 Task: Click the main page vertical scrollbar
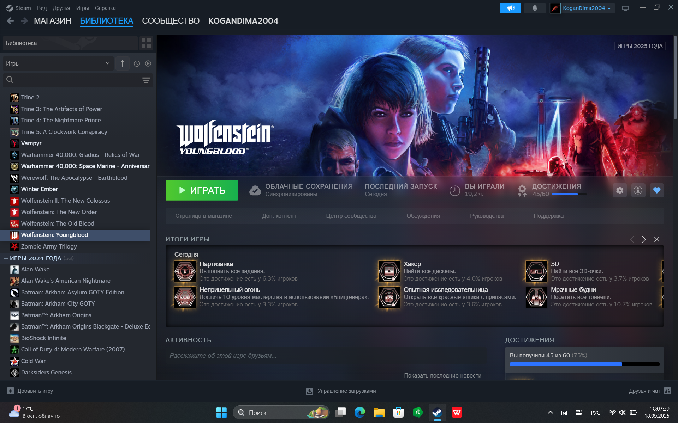point(675,78)
